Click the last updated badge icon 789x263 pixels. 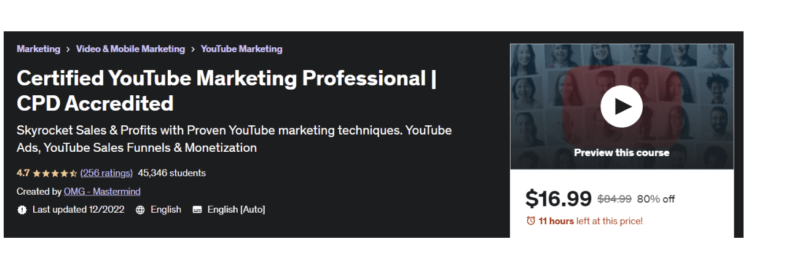point(22,210)
